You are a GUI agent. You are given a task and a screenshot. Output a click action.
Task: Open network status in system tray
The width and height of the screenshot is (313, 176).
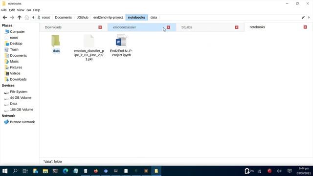point(260,171)
